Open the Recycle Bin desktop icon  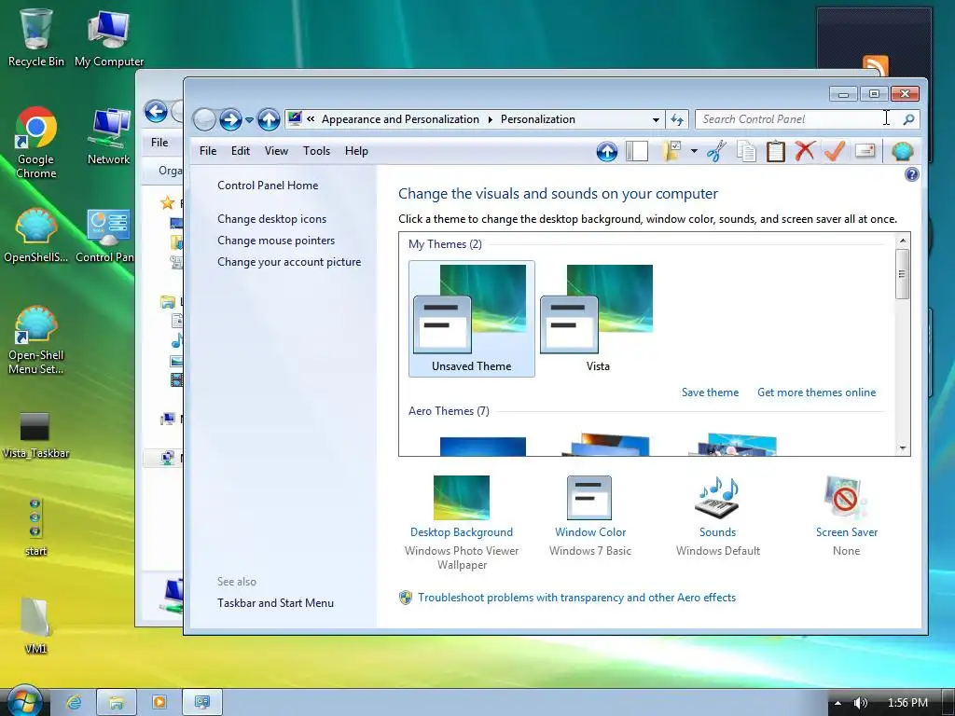point(36,37)
